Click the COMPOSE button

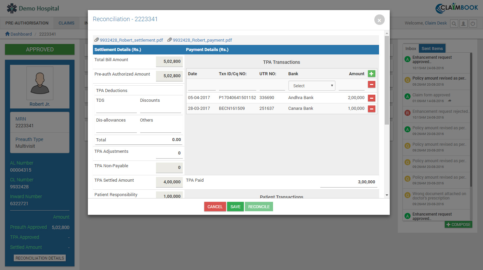[458, 224]
